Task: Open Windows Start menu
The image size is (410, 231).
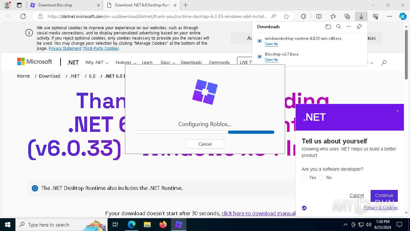Action: 7,225
